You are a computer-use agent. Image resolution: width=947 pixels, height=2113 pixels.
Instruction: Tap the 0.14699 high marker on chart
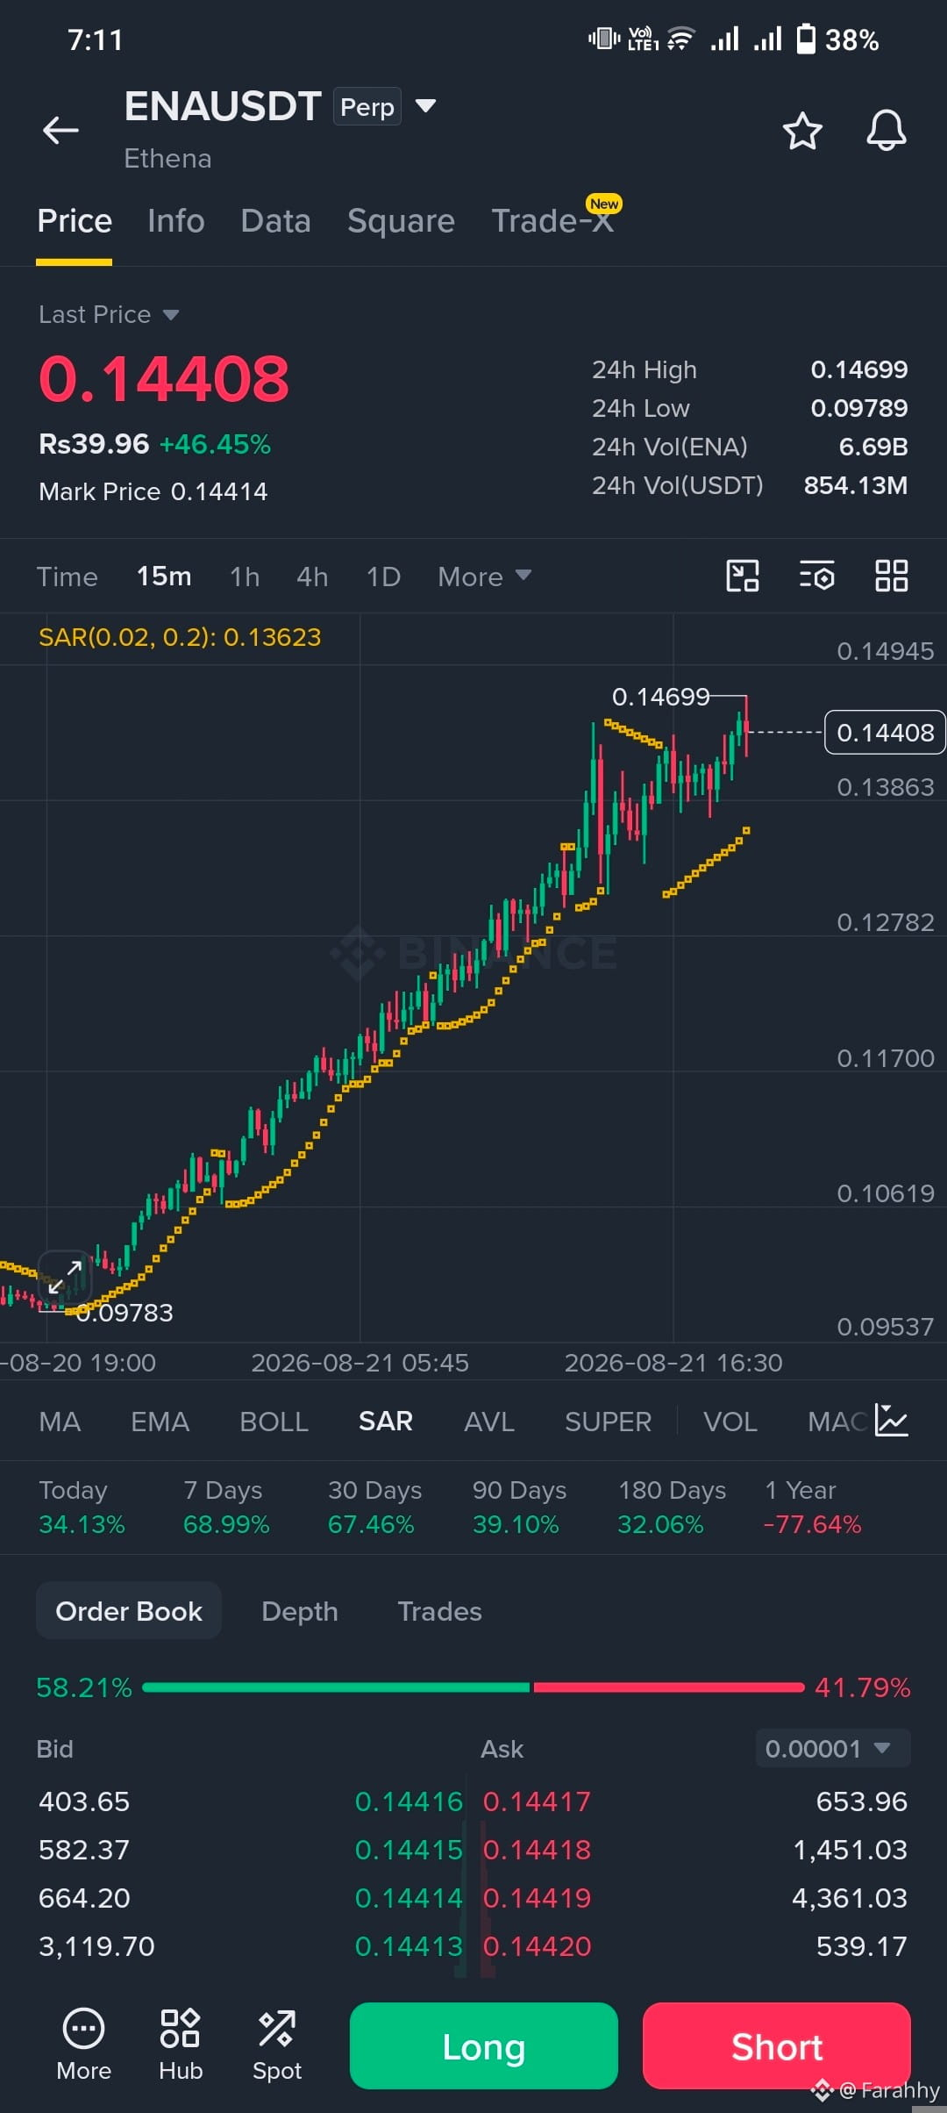660,697
